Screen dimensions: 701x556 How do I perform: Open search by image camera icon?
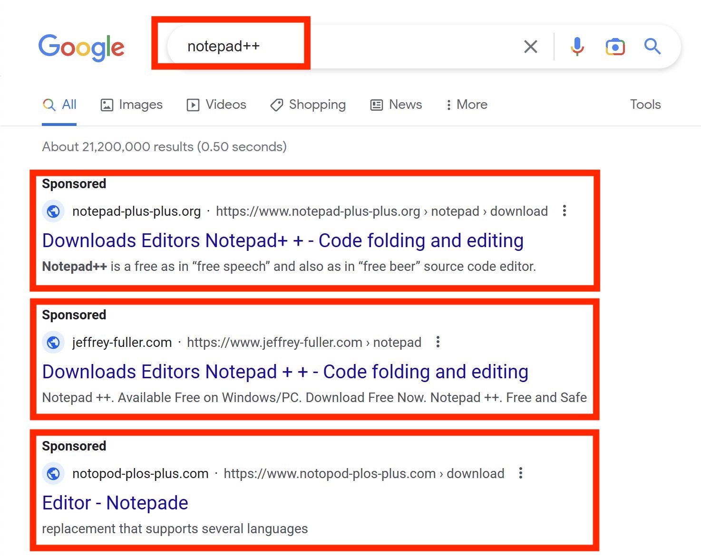[615, 47]
